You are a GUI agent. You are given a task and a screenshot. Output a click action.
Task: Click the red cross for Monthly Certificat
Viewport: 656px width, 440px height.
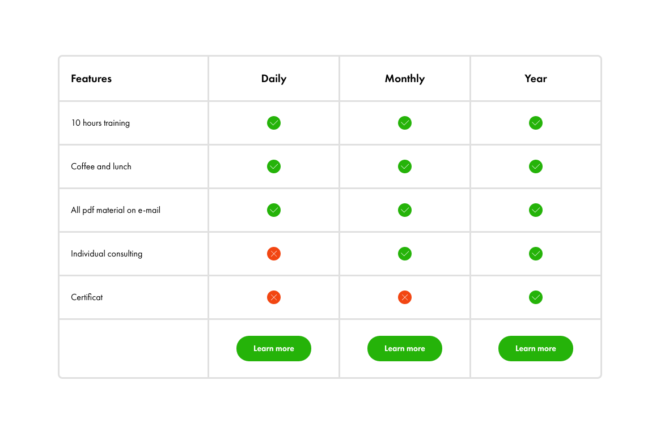405,297
